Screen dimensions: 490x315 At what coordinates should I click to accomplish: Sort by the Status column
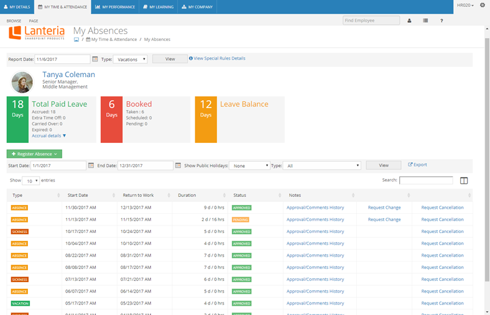click(256, 195)
